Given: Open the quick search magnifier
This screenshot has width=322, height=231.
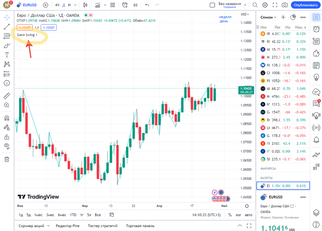Looking at the screenshot, I should point(255,5).
